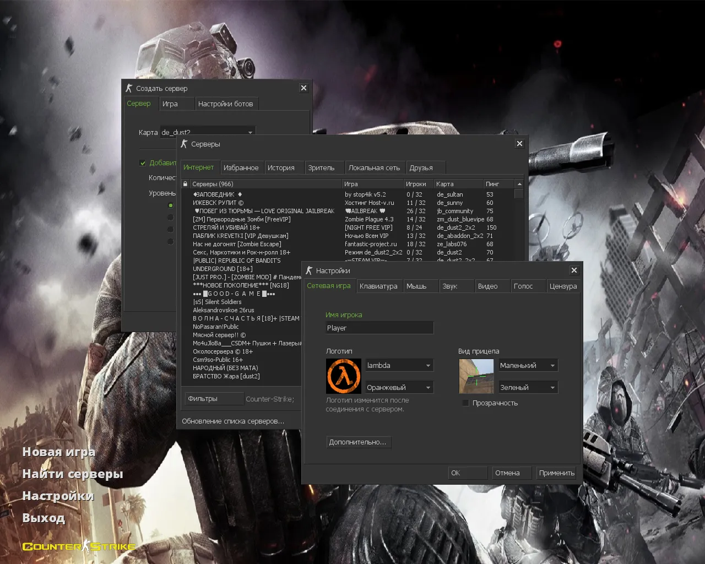
Task: Open the Зеленый crosshair color selector
Action: pyautogui.click(x=528, y=387)
